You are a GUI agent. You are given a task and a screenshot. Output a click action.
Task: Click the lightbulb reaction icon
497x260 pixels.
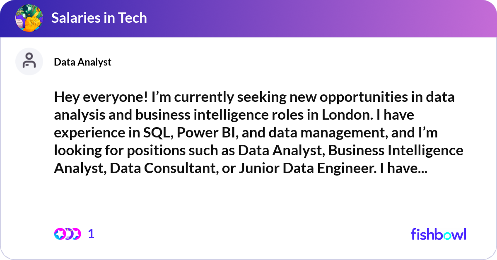click(68, 234)
